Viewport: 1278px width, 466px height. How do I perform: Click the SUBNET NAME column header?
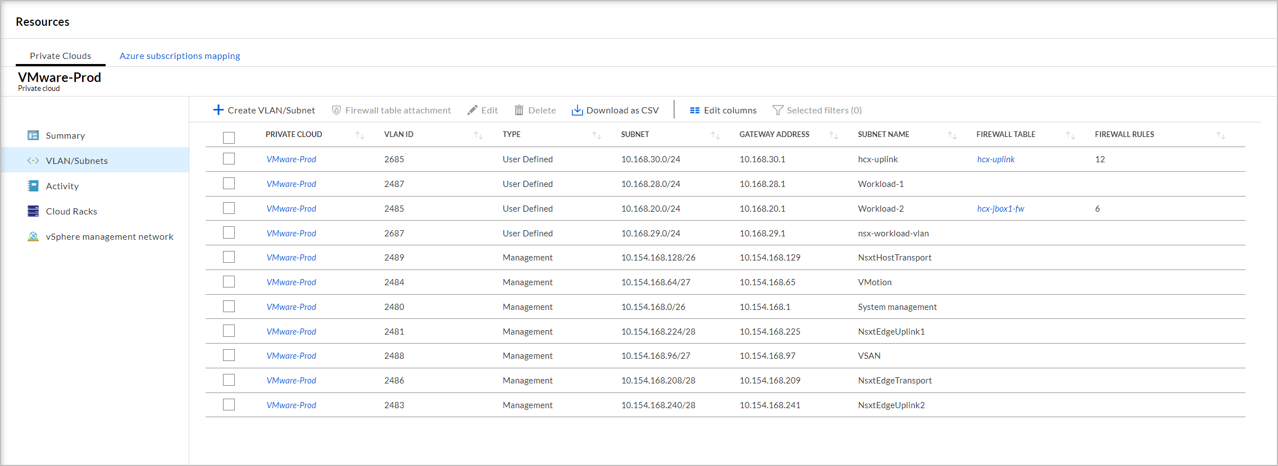coord(884,134)
